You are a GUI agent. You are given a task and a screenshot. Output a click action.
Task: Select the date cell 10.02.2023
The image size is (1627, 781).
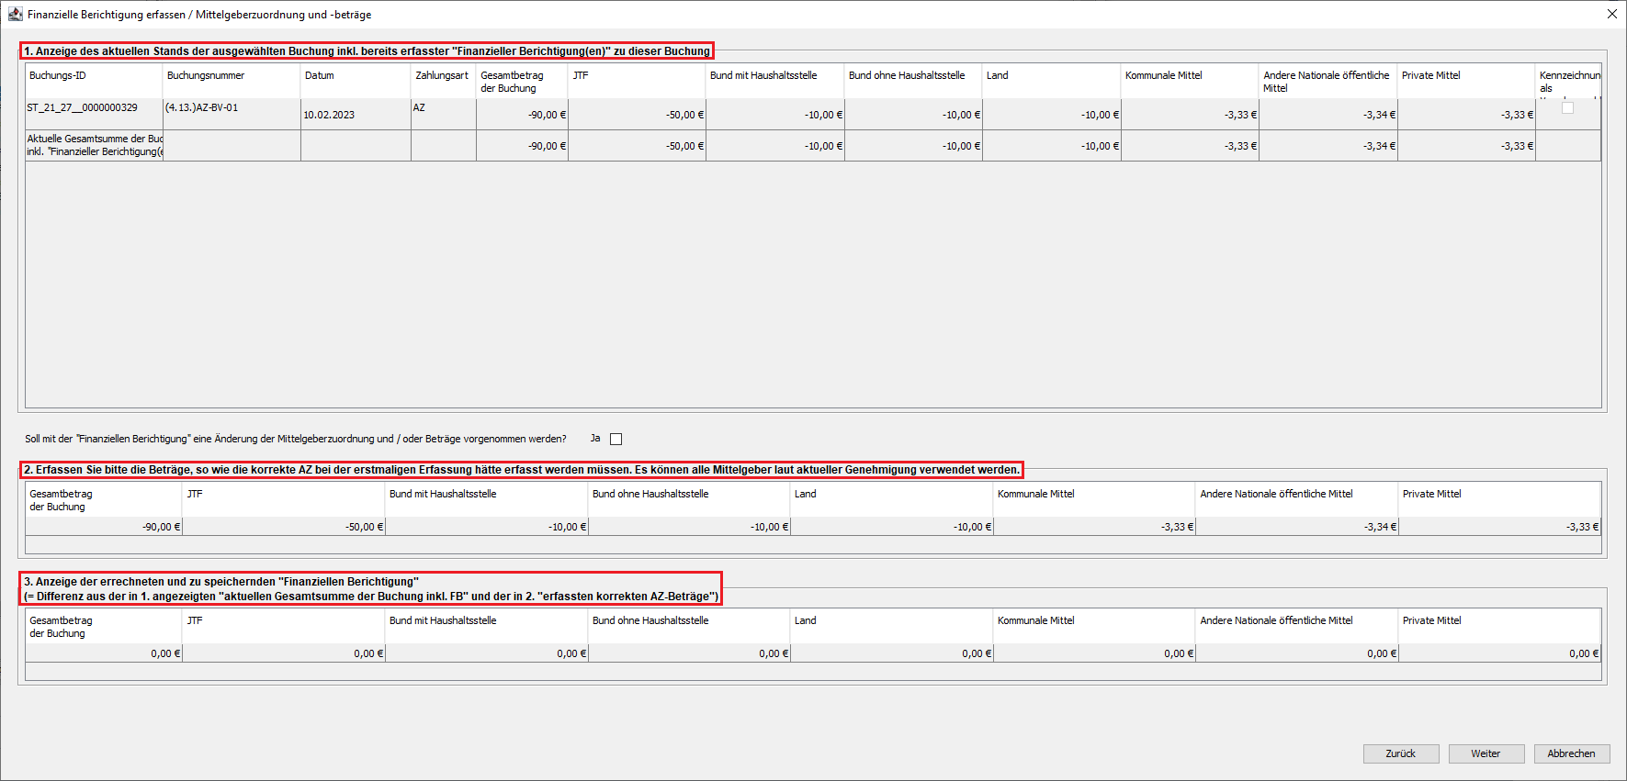tap(356, 114)
